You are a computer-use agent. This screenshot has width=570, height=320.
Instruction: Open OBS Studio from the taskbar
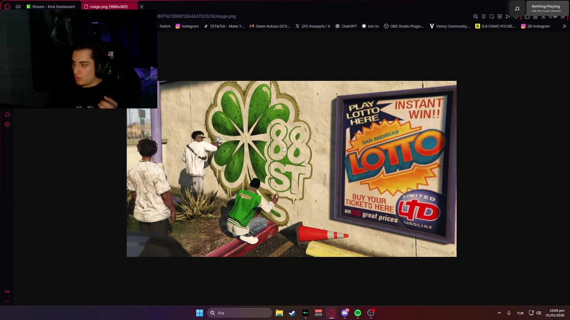point(371,313)
